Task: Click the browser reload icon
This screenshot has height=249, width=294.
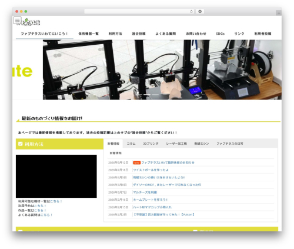Action: (191, 12)
